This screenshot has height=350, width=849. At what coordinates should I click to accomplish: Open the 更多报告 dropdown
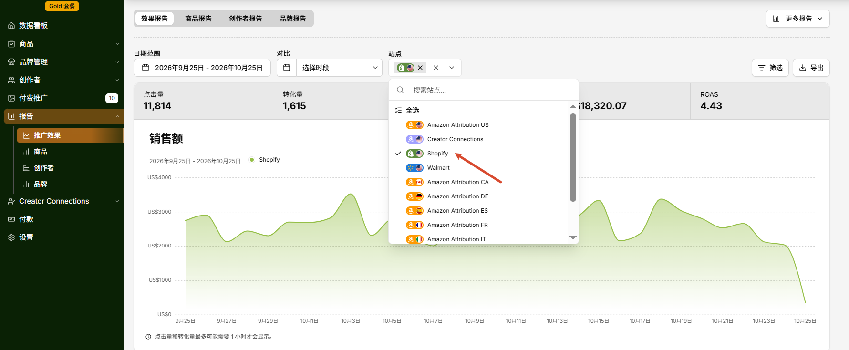(797, 19)
